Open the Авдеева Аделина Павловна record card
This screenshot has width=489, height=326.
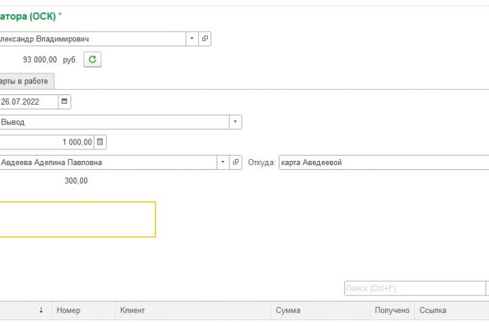tap(236, 162)
